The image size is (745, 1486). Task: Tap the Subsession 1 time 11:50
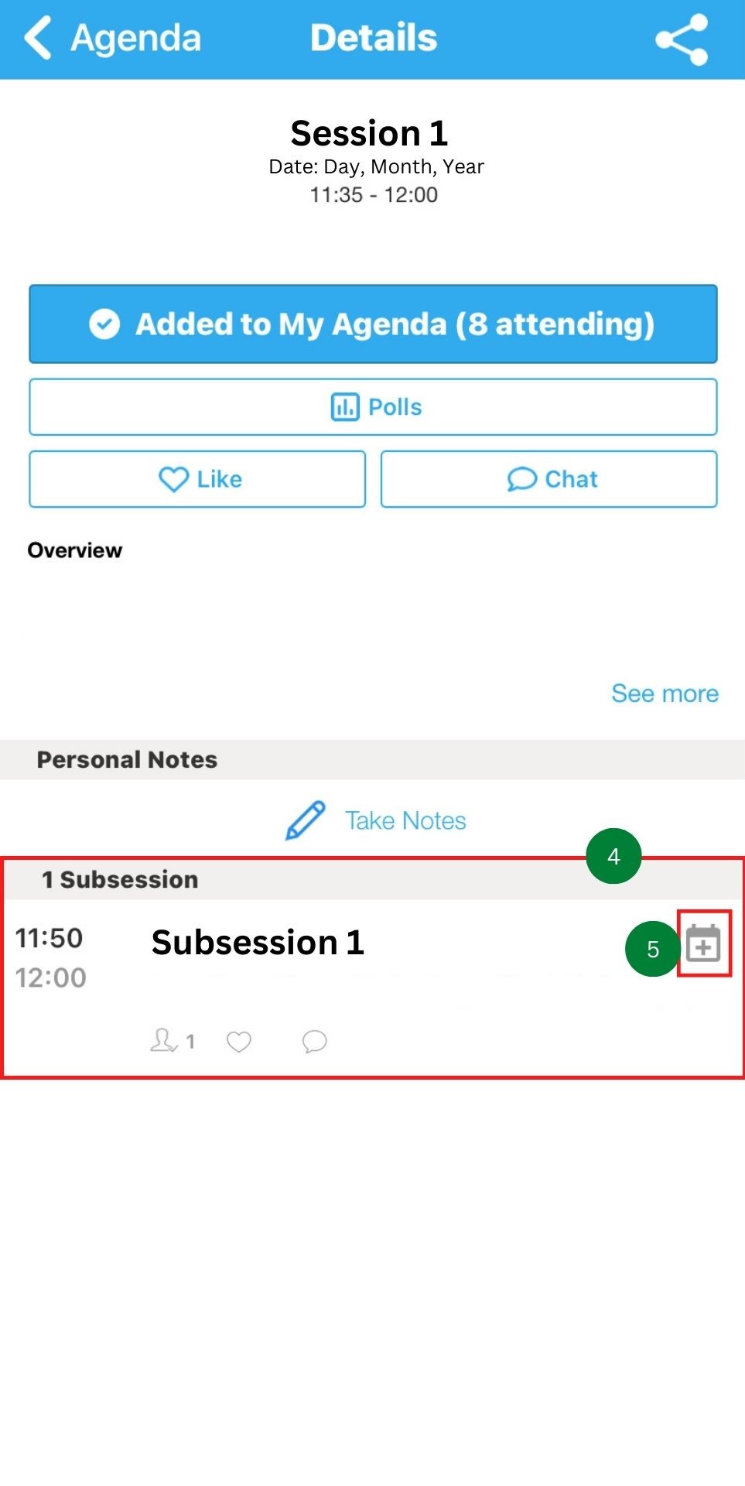click(x=50, y=938)
